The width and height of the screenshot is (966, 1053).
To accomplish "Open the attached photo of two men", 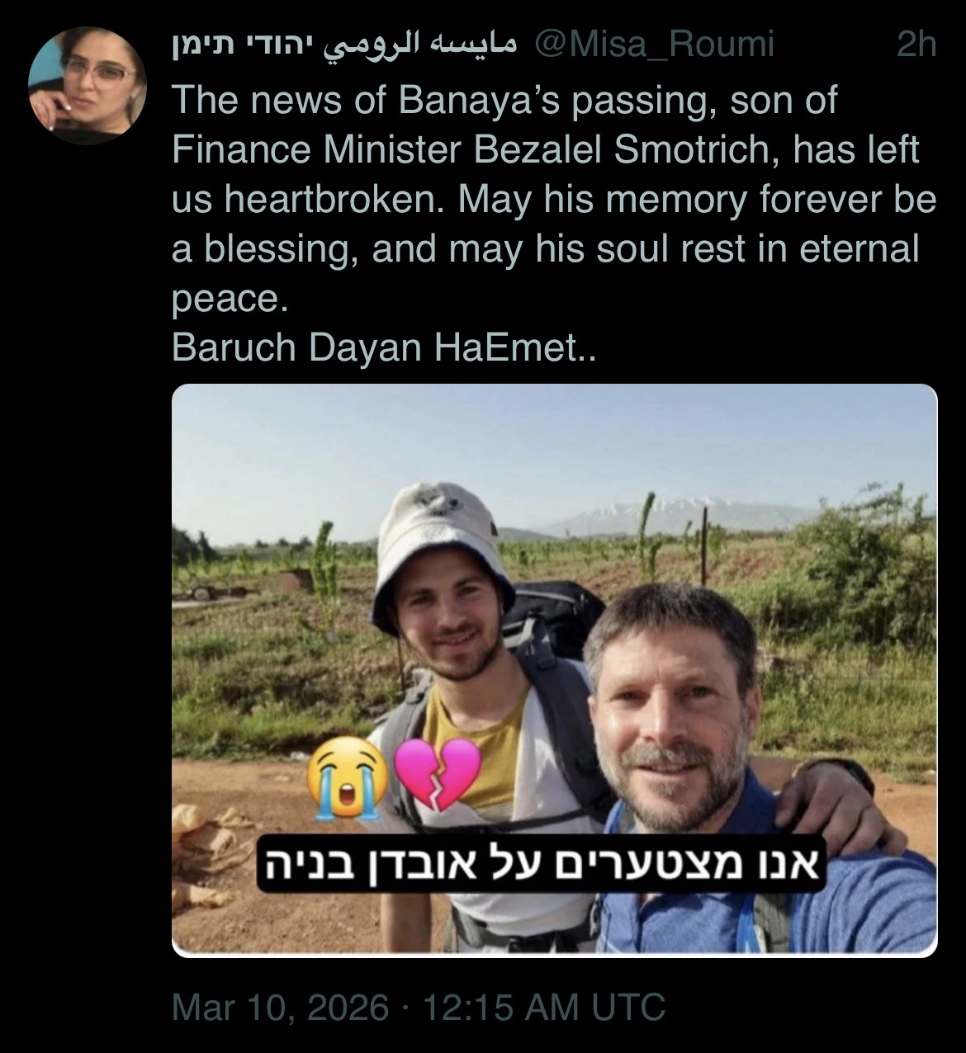I will click(x=555, y=670).
